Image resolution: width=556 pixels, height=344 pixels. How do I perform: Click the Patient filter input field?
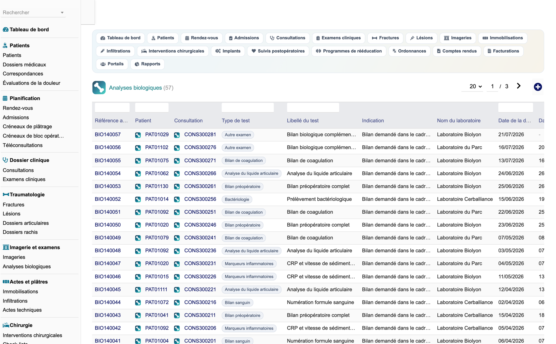pyautogui.click(x=152, y=108)
